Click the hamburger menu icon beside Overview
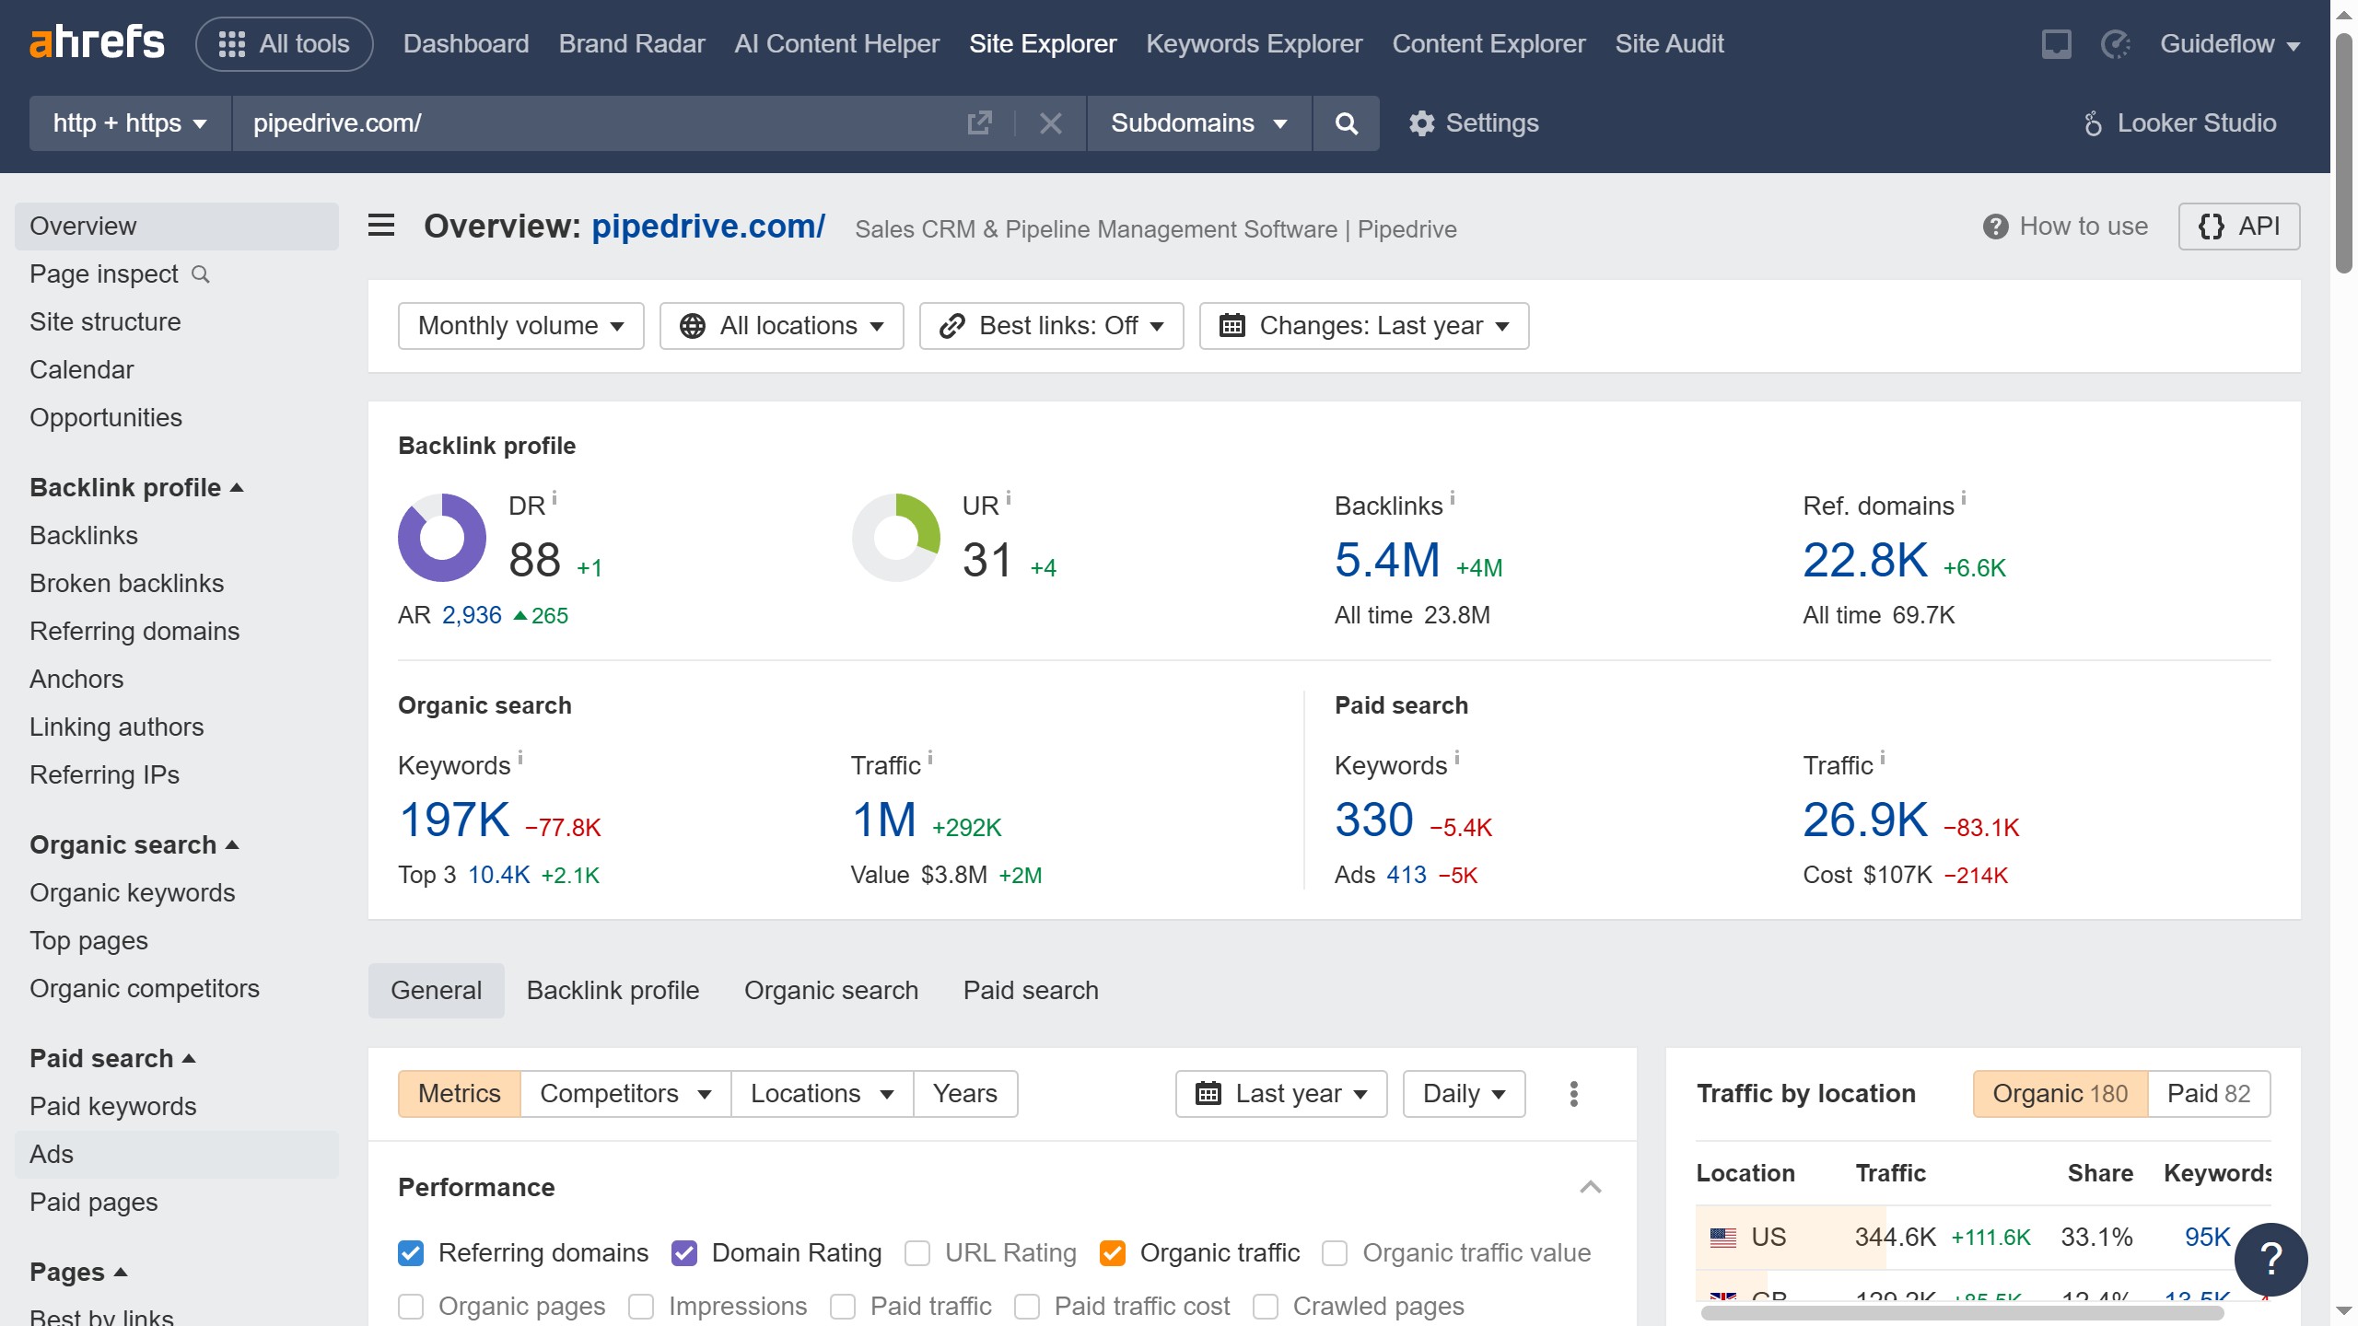Screen dimensions: 2358x1326 381,226
